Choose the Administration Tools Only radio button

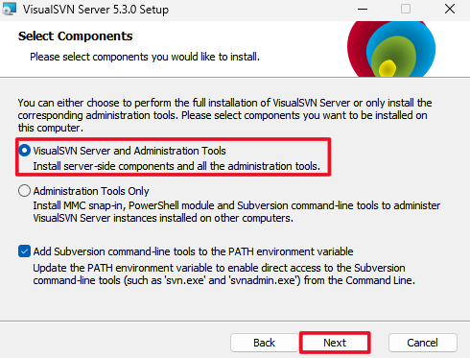tap(24, 191)
